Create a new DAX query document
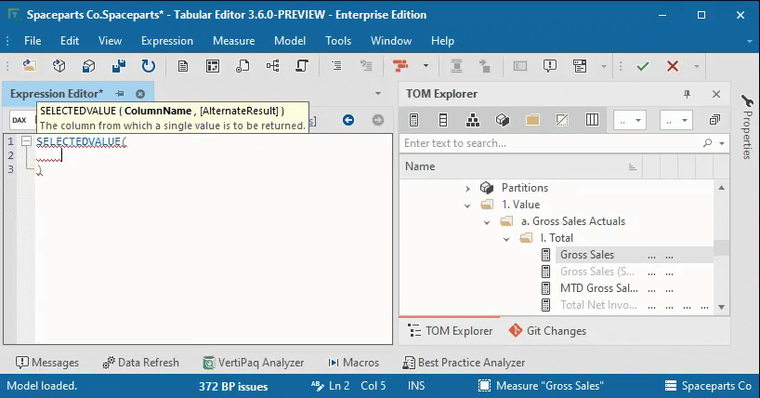Image resolution: width=760 pixels, height=398 pixels. coord(183,65)
